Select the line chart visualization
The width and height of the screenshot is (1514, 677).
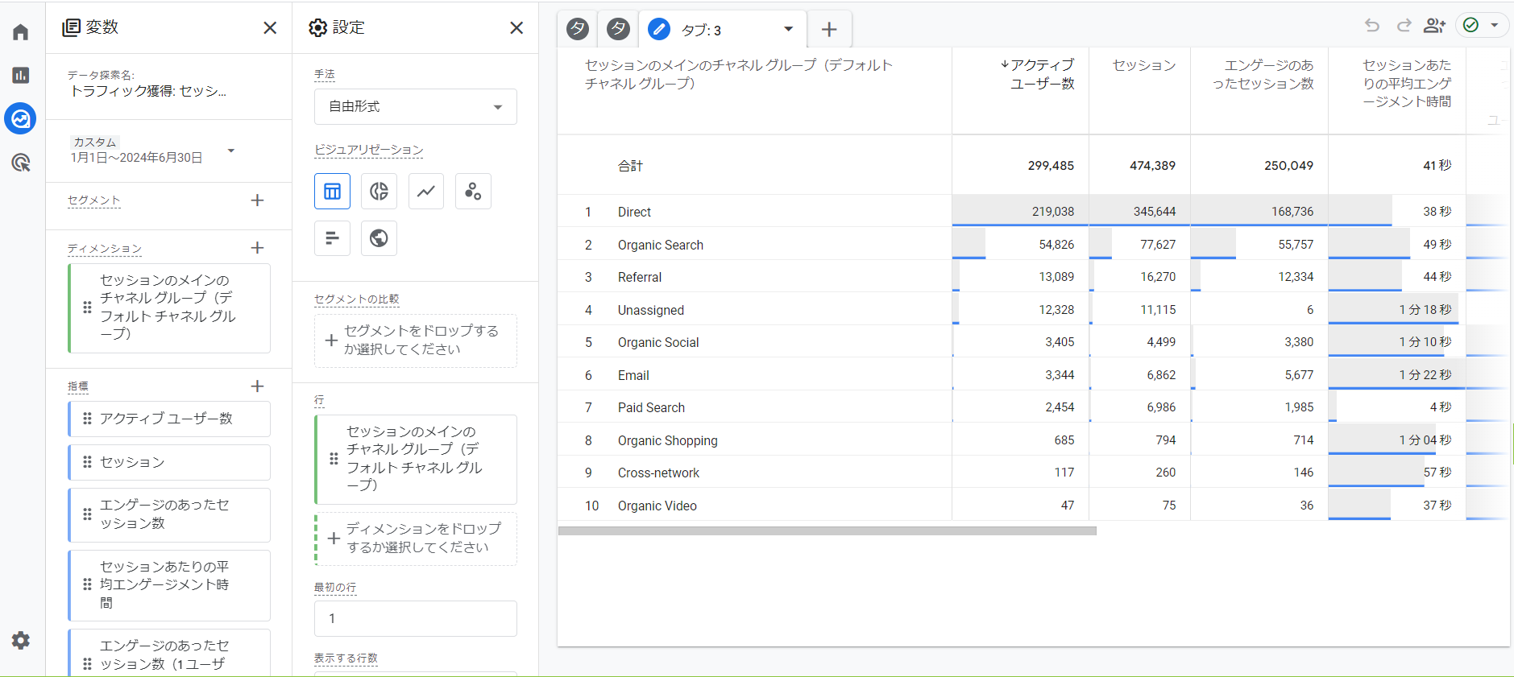pos(426,191)
